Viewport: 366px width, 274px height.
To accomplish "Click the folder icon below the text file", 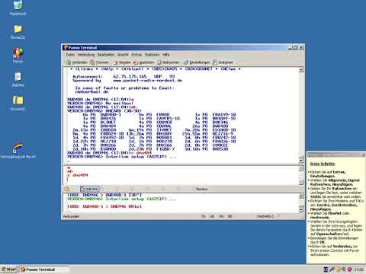I will click(x=18, y=103).
